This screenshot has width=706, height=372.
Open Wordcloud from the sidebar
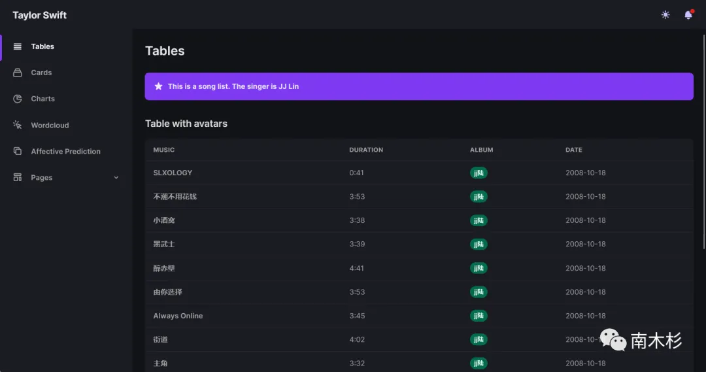click(x=50, y=125)
